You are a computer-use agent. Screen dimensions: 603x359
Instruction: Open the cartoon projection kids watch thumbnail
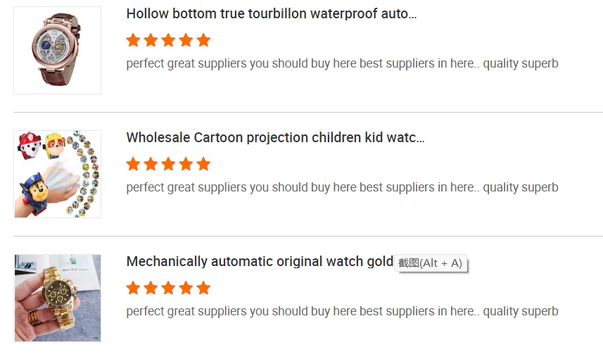(58, 174)
